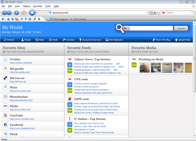
Task: Open the first flickr photo thumbnail
Action: pyautogui.click(x=144, y=68)
